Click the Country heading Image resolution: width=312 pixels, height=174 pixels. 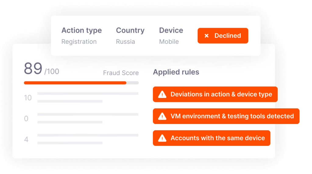130,30
